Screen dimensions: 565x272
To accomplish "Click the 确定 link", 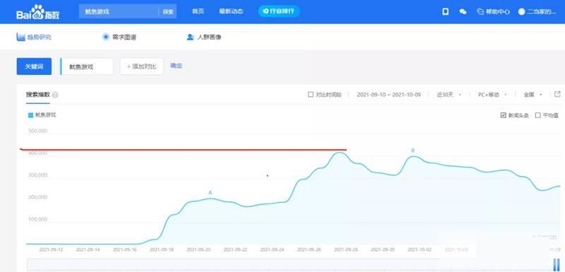I will click(x=176, y=66).
